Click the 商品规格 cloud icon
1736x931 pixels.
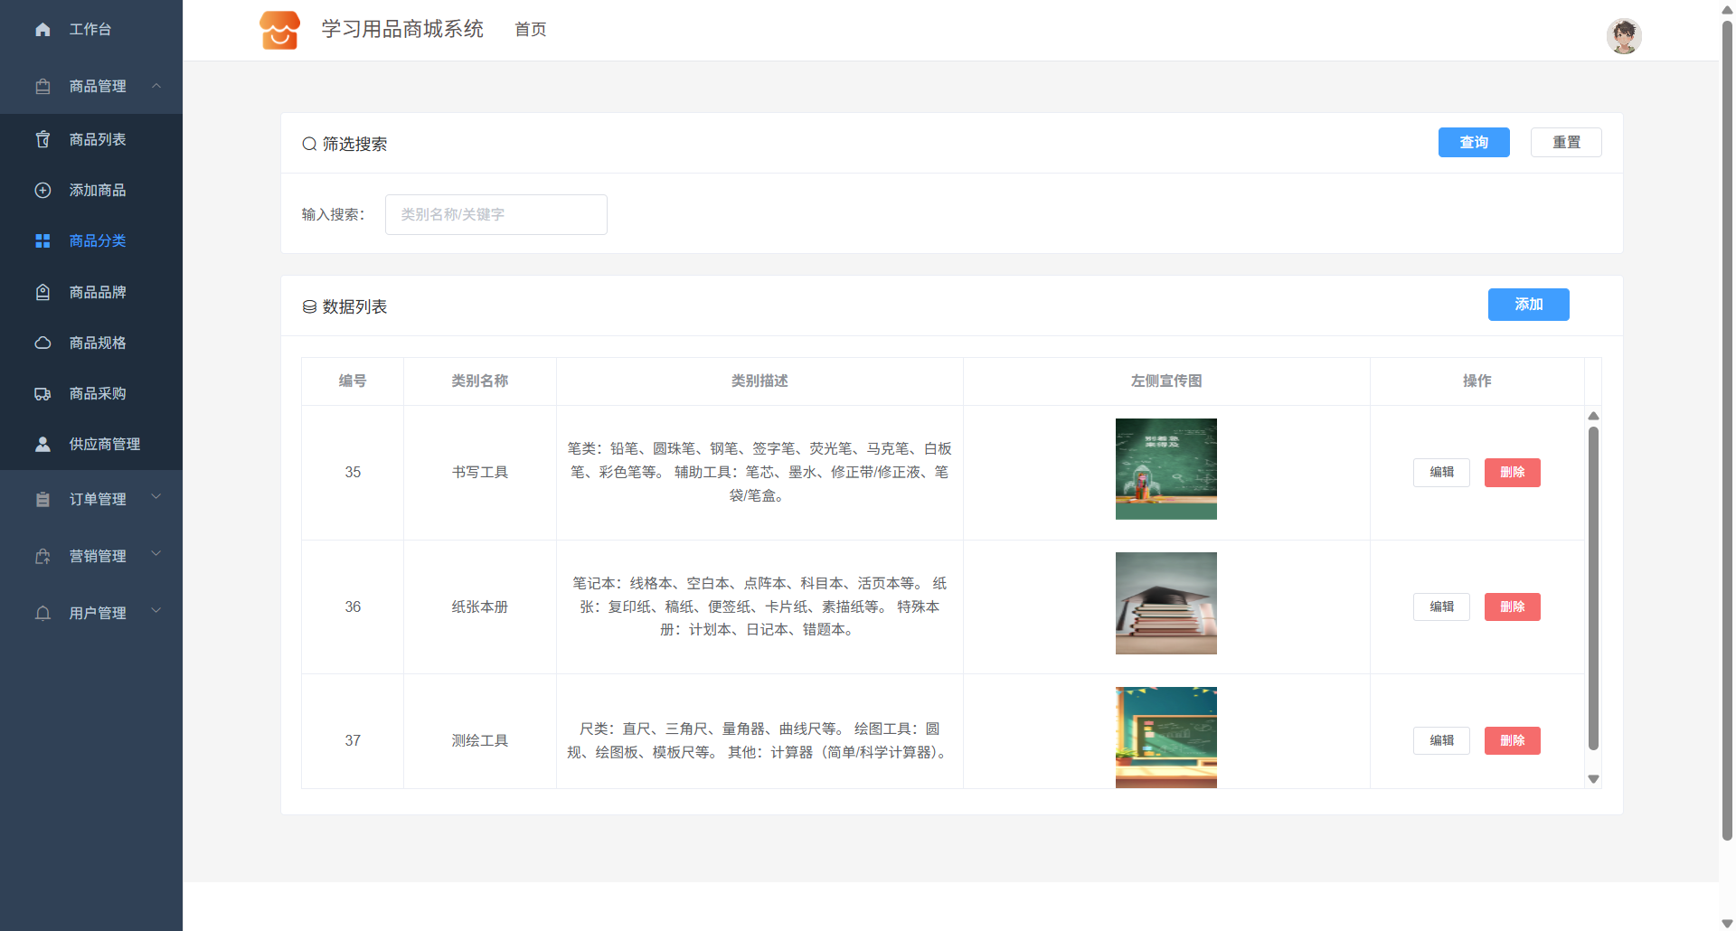(x=42, y=343)
